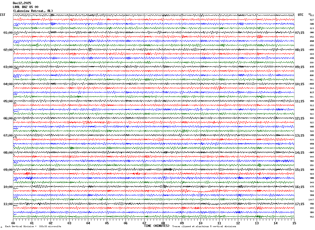
Task: Click the DC offset value "858"
Action: click(312, 45)
